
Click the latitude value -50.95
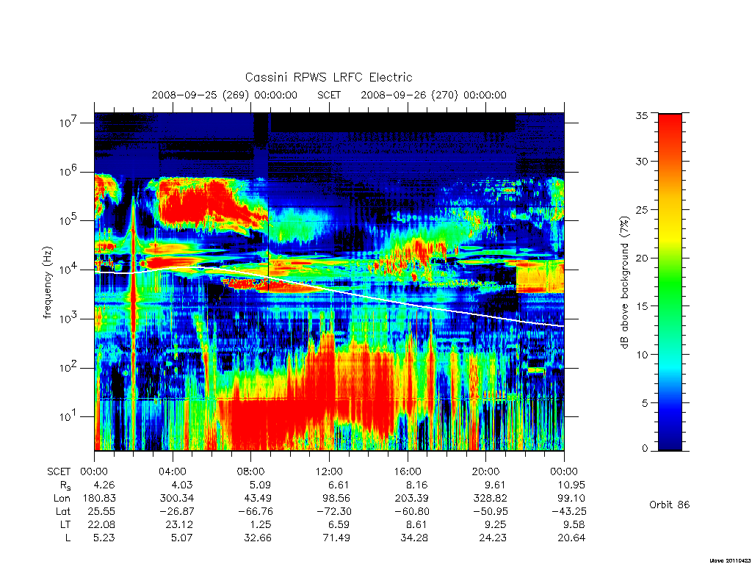(x=490, y=511)
